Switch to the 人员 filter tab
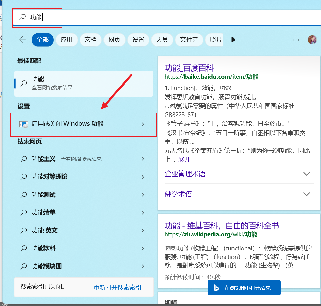Image resolution: width=321 pixels, height=306 pixels. (162, 40)
